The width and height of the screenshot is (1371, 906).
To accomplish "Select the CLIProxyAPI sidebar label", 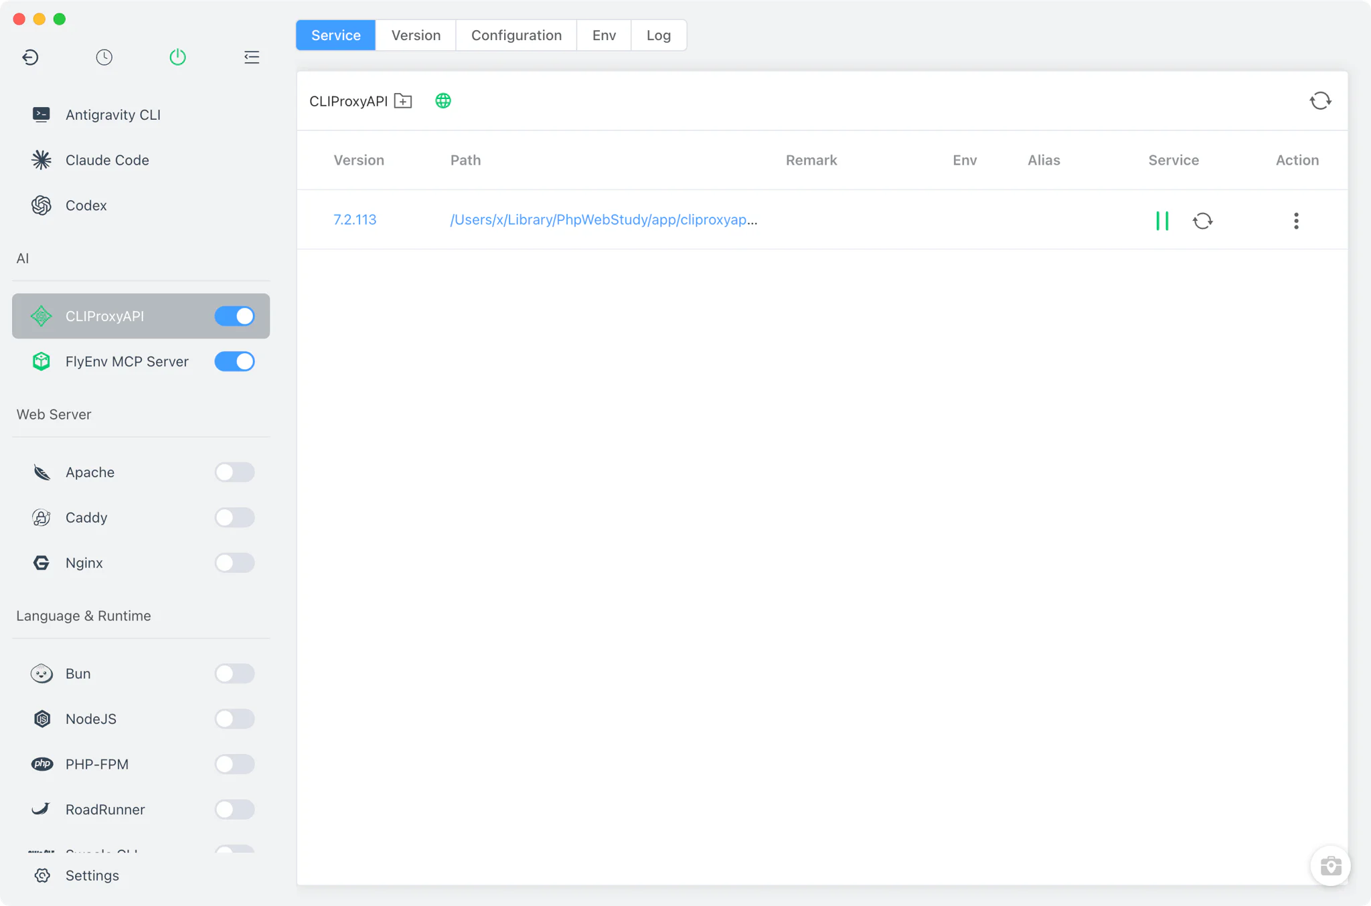I will pos(104,316).
